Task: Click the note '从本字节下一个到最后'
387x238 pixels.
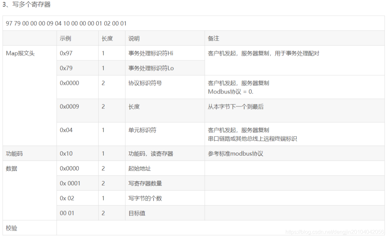Action: click(236, 107)
